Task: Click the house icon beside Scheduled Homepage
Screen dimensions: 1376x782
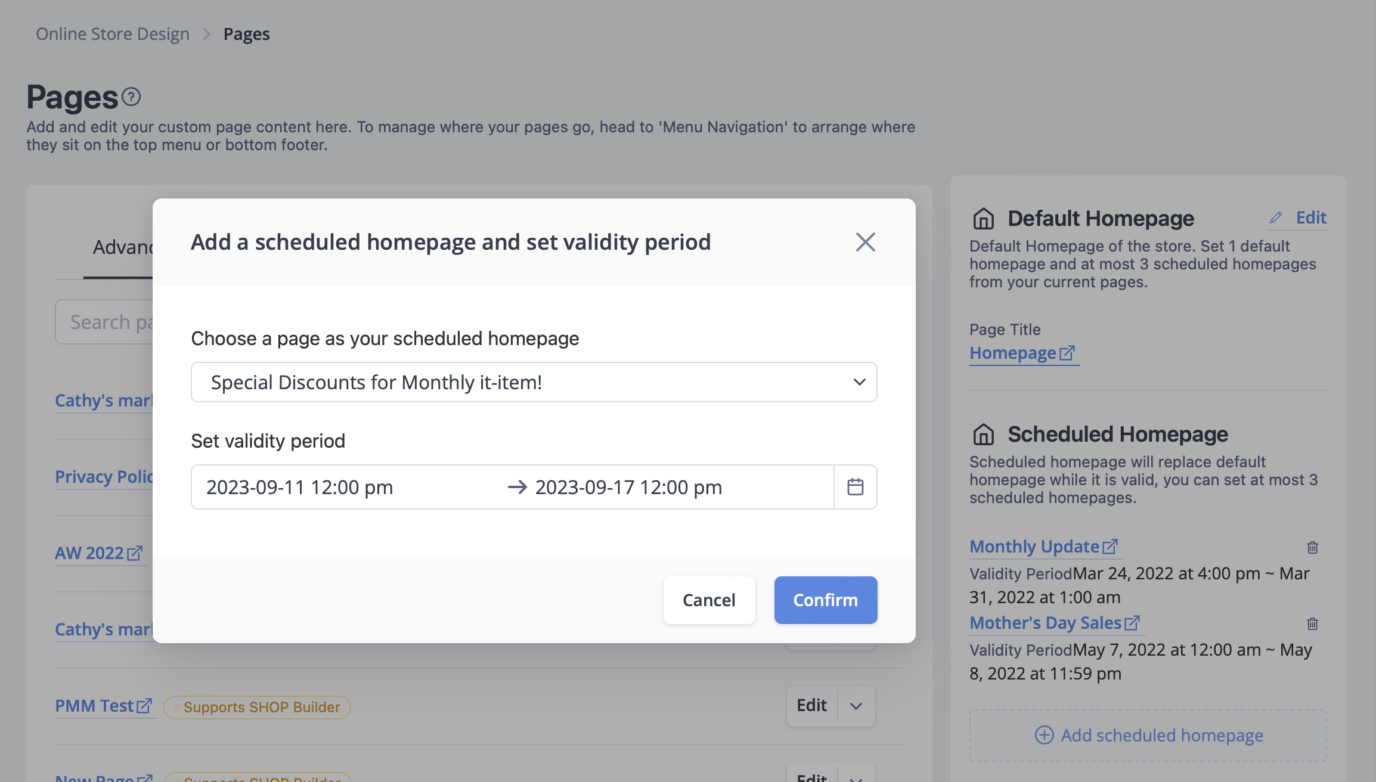Action: tap(983, 435)
